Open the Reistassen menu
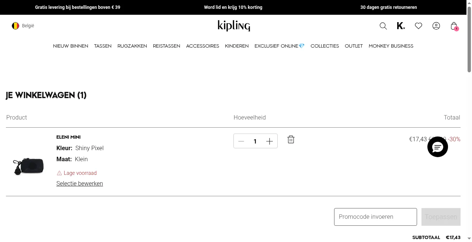The height and width of the screenshot is (242, 472). [x=167, y=46]
